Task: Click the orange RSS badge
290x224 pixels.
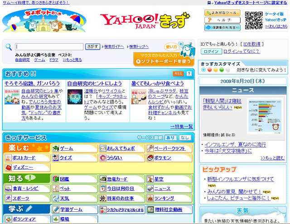Action: click(178, 74)
